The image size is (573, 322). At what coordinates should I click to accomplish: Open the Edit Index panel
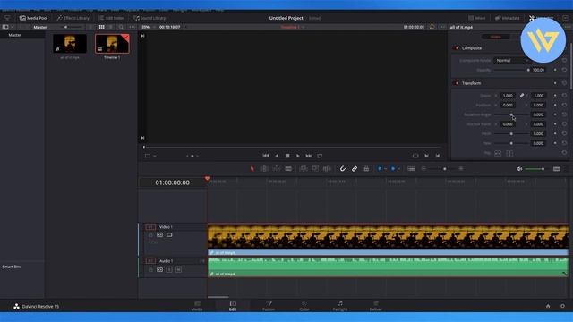111,18
